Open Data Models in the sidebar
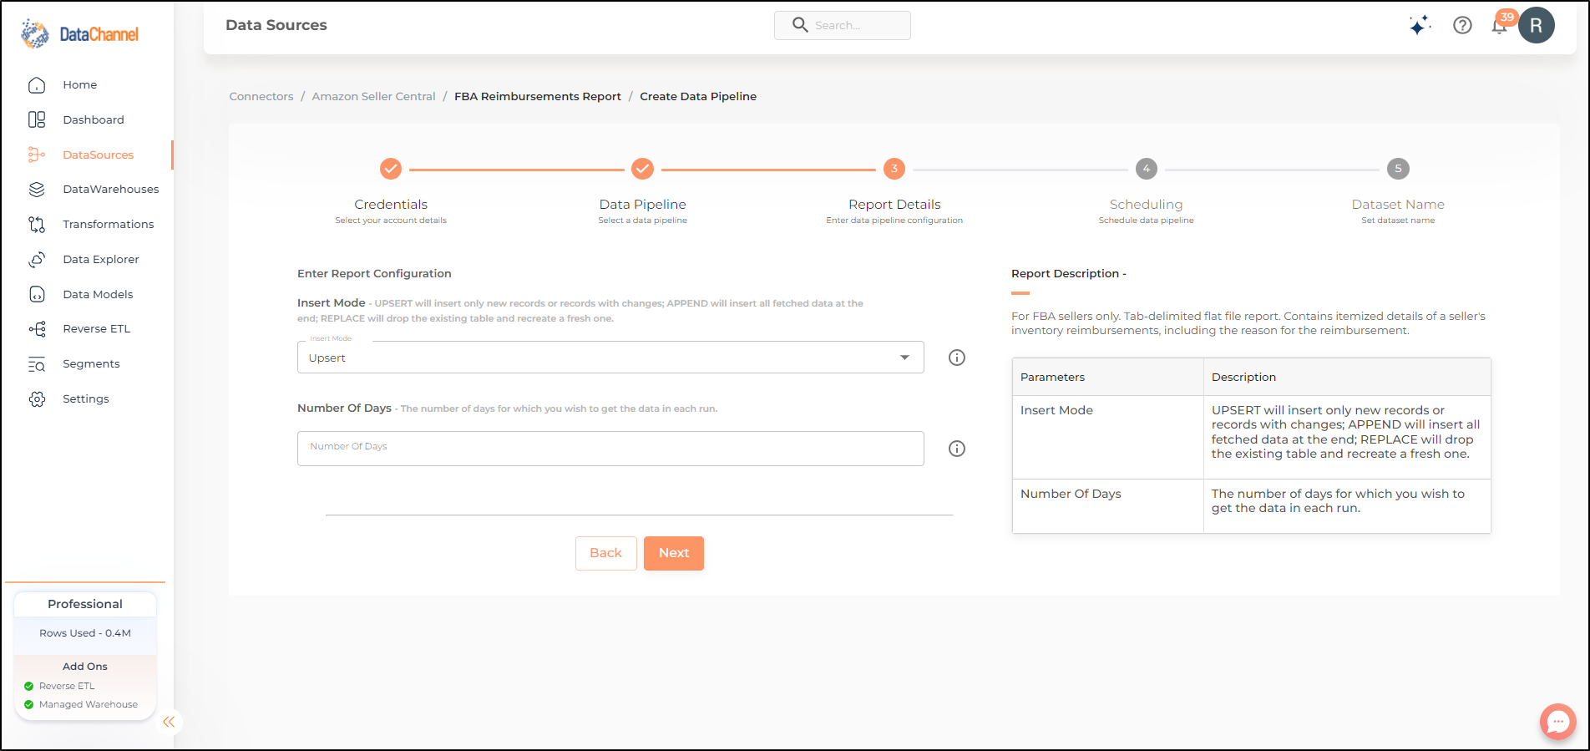This screenshot has height=751, width=1590. (98, 294)
